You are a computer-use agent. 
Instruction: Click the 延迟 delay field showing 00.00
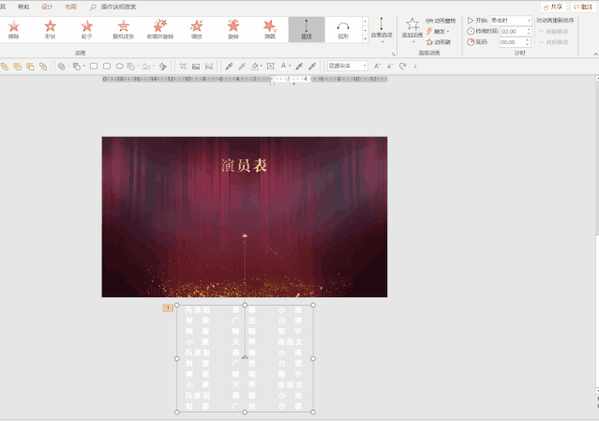(x=512, y=42)
